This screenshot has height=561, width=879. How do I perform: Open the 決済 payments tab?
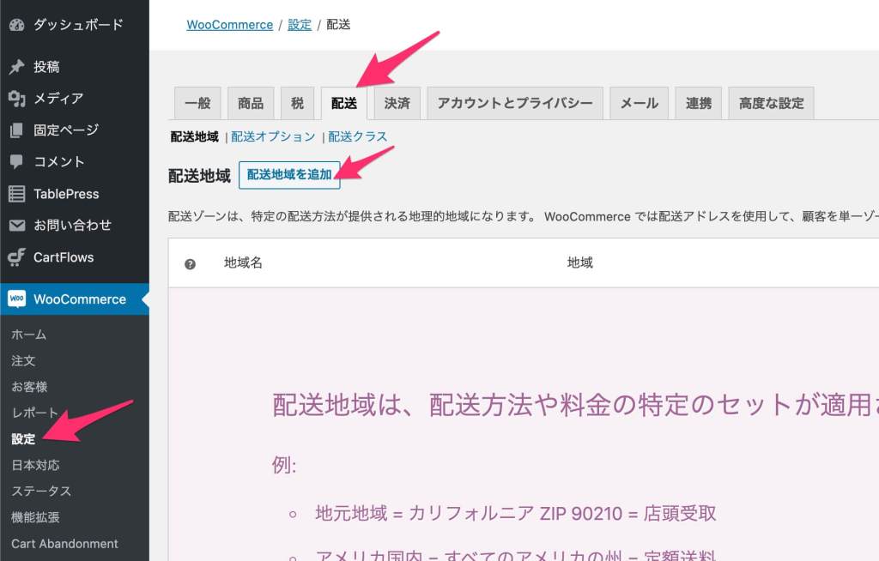point(397,103)
